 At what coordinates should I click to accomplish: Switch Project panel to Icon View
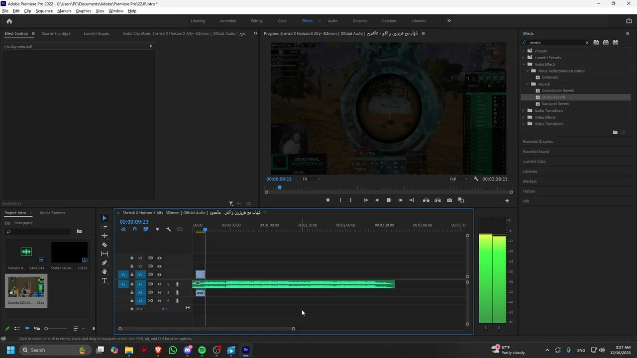pyautogui.click(x=27, y=329)
